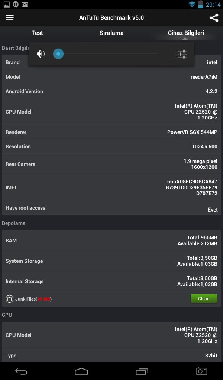
Task: Tap the volume speaker icon
Action: (41, 54)
